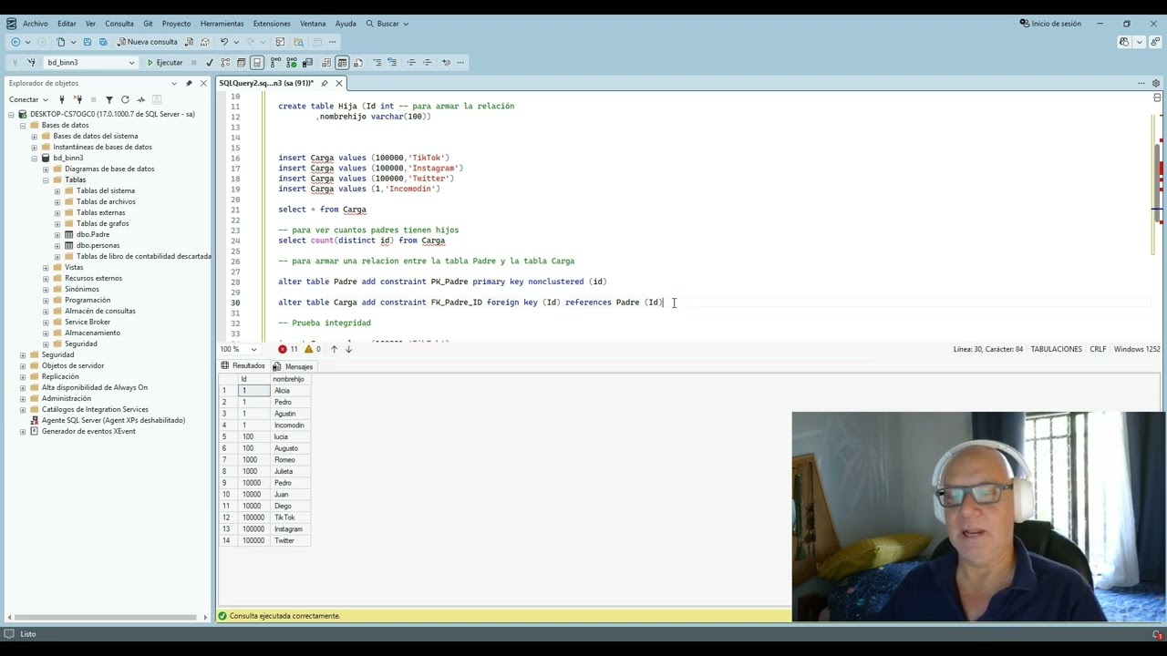
Task: Click the Save all files icon
Action: pyautogui.click(x=103, y=42)
